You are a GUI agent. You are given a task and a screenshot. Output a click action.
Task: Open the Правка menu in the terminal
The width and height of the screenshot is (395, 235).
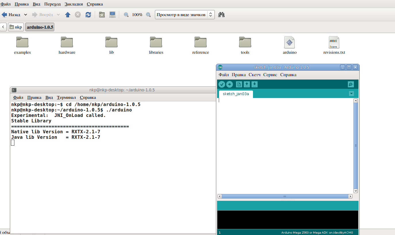pyautogui.click(x=34, y=97)
